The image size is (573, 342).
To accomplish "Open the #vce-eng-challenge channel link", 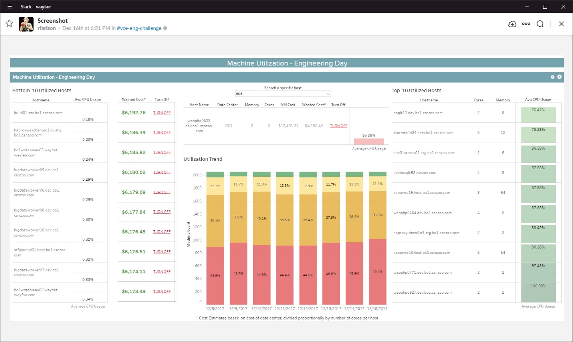I will click(x=139, y=28).
